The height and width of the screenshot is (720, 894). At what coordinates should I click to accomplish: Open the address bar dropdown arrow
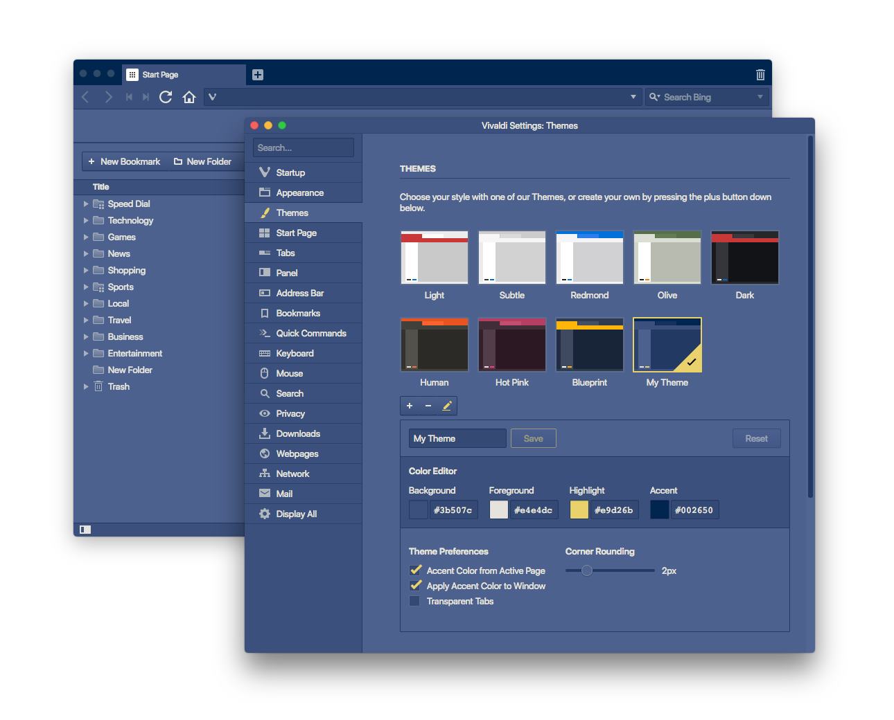(x=633, y=97)
